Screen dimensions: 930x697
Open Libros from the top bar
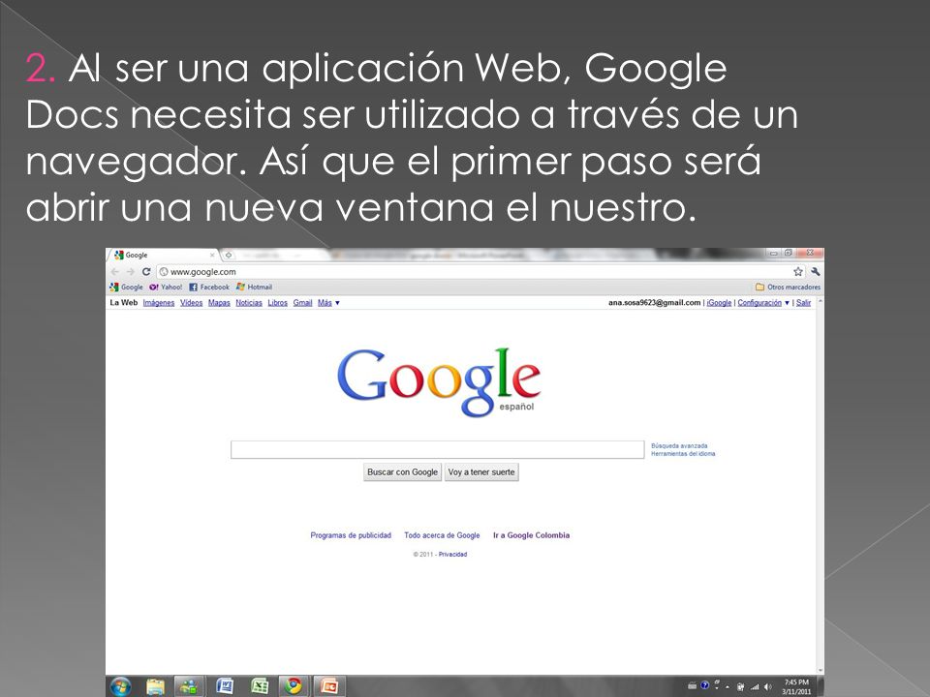(277, 302)
